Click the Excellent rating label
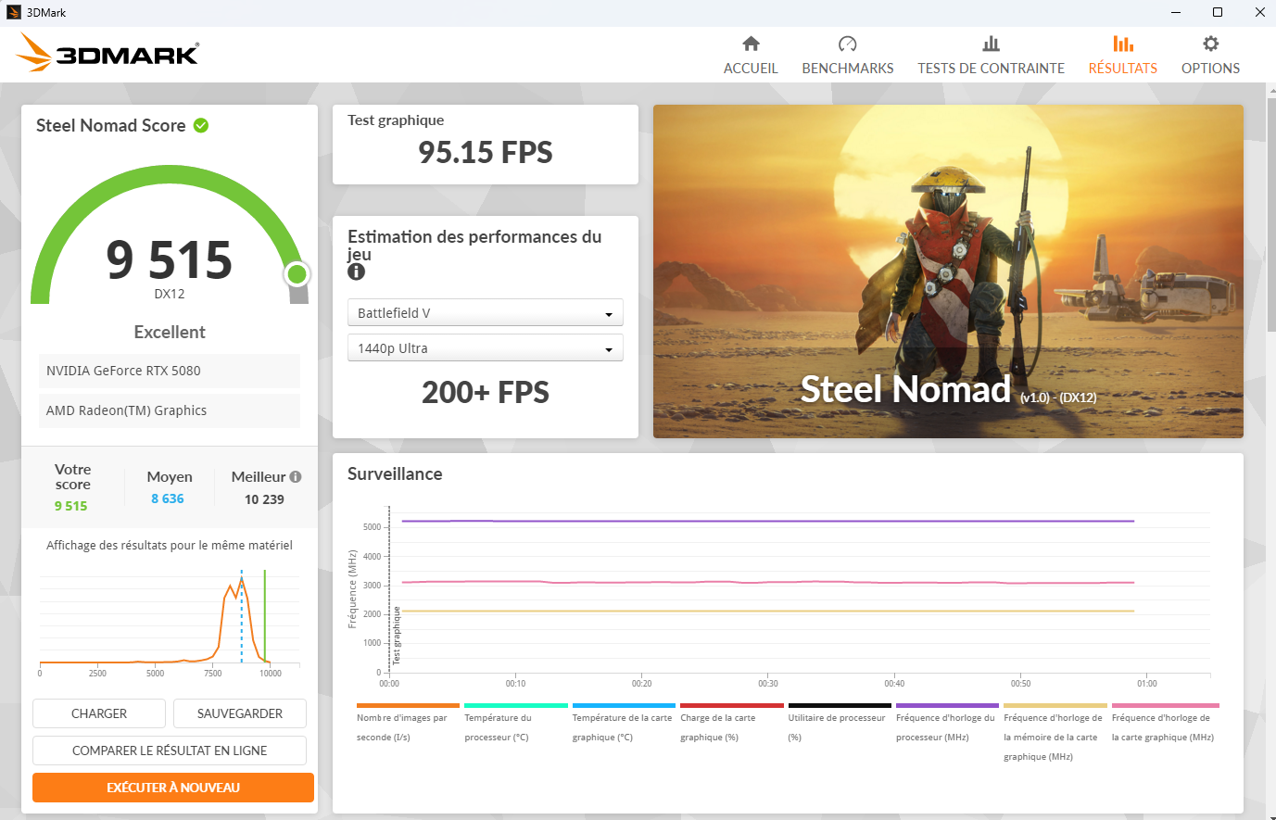The height and width of the screenshot is (820, 1276). point(170,332)
